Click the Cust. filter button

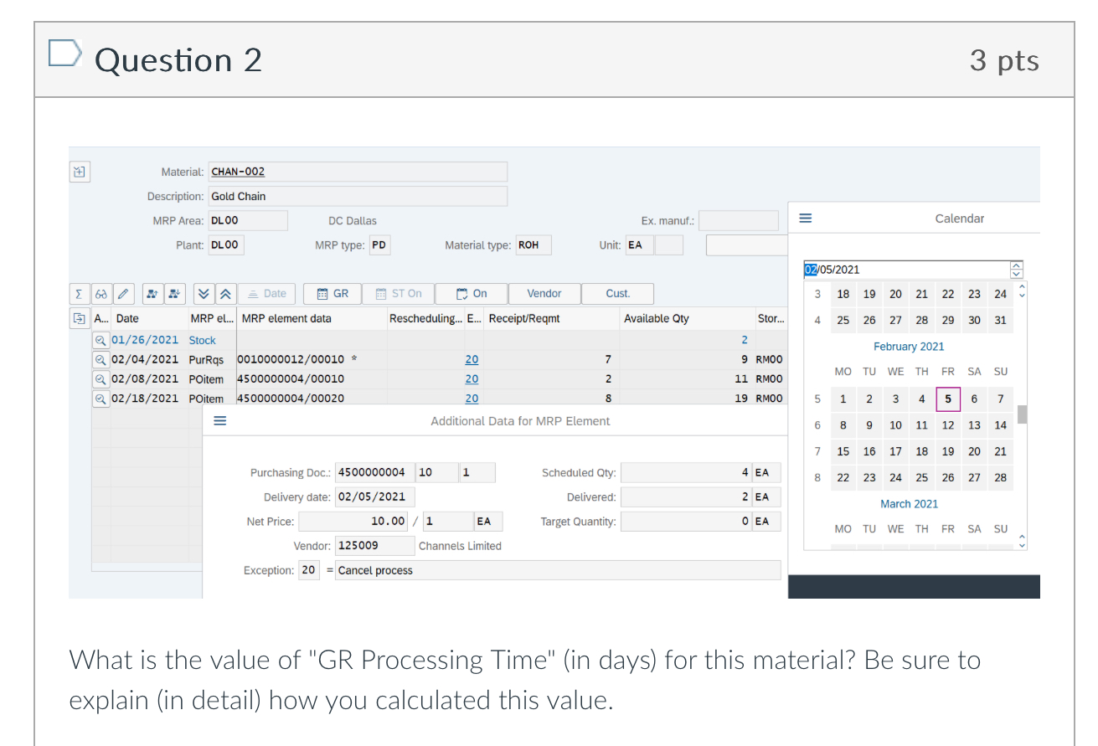click(x=617, y=294)
